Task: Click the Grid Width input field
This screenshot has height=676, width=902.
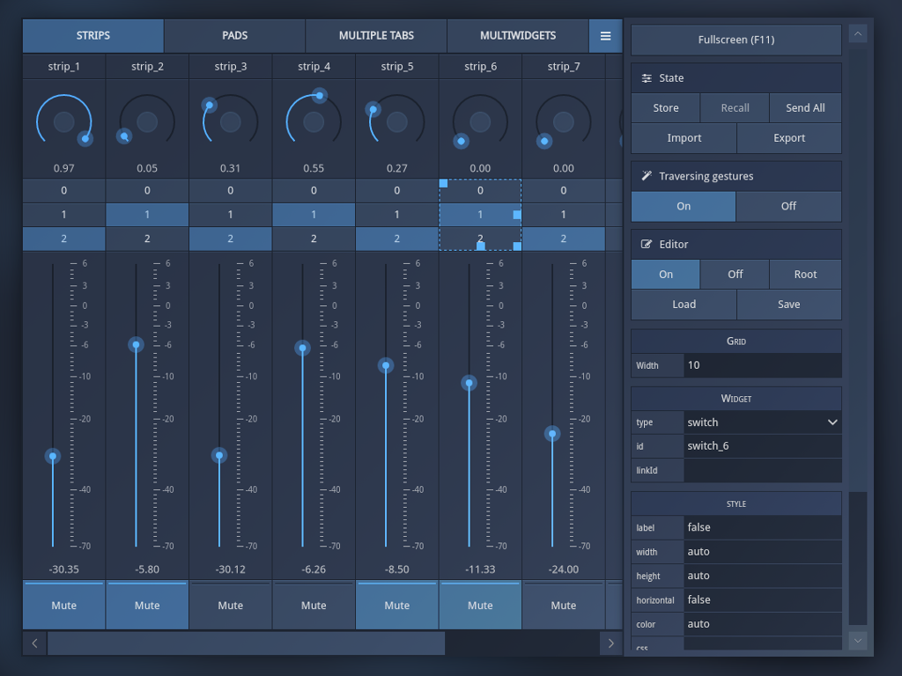Action: [x=762, y=365]
